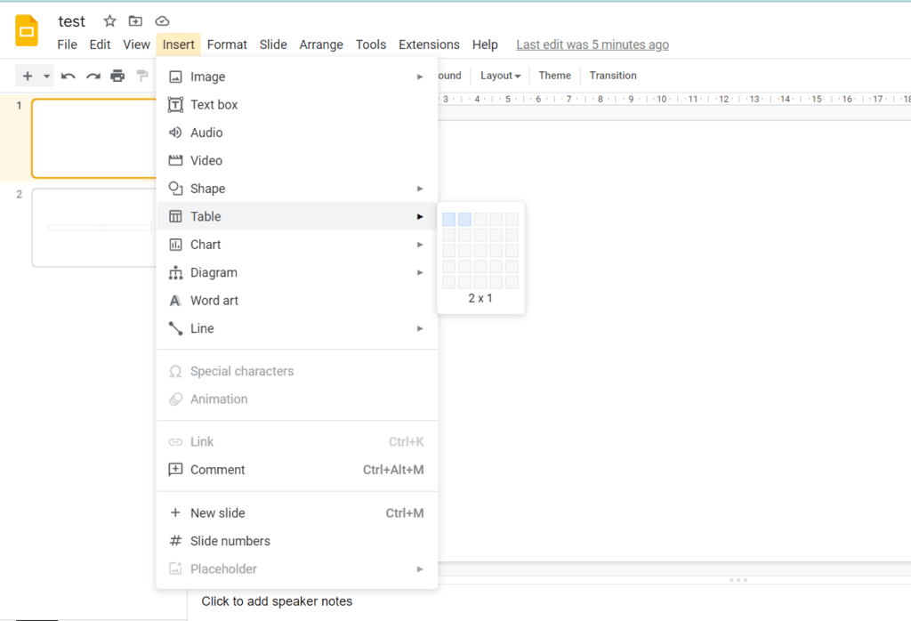
Task: Expand the Chart submenu arrow
Action: pos(420,245)
